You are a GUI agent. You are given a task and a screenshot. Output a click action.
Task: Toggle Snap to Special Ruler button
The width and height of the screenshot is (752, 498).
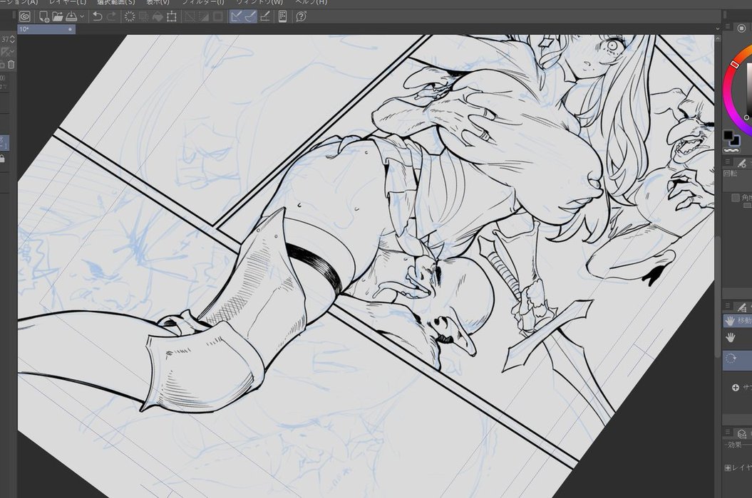(x=249, y=16)
